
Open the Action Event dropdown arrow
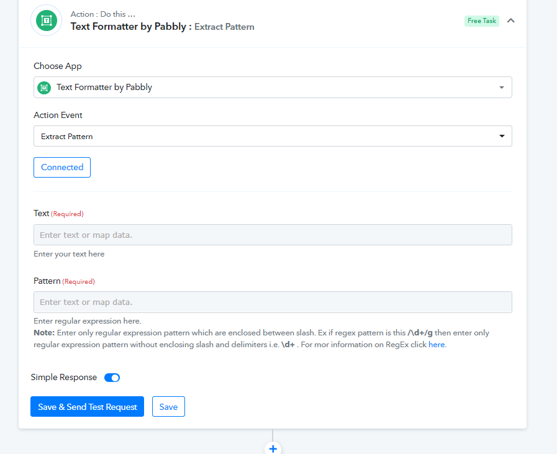[502, 137]
